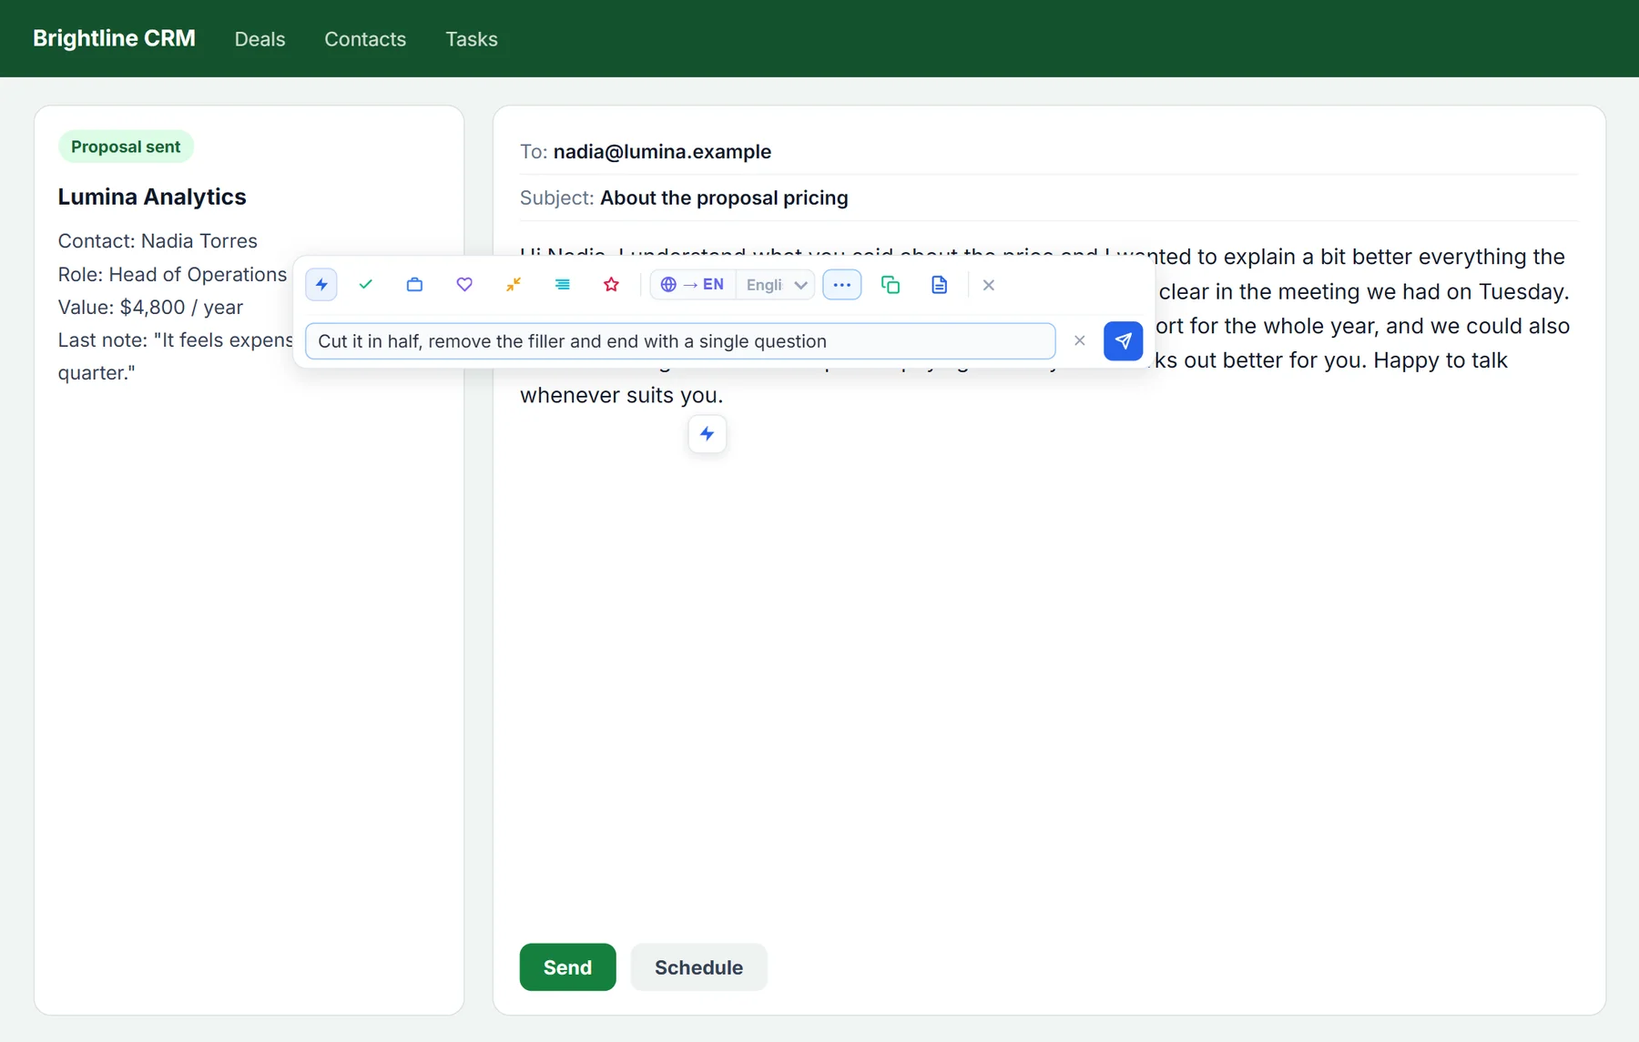Screen dimensions: 1639x1042
Task: Open the Deals tab
Action: pos(260,39)
